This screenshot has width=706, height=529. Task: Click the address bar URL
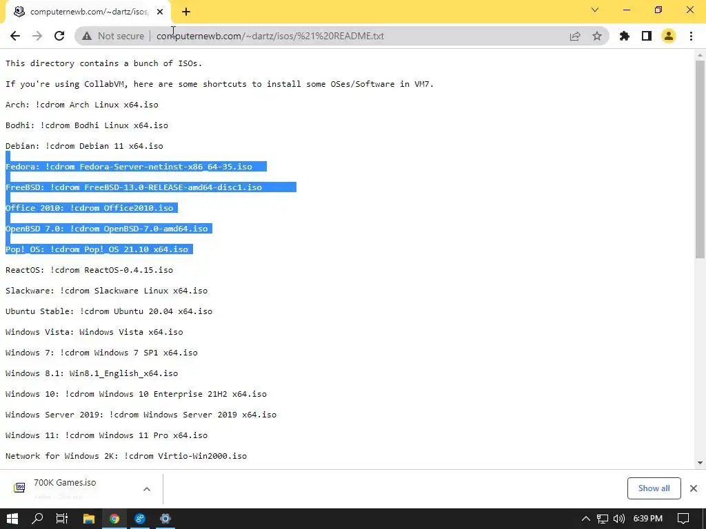(270, 36)
